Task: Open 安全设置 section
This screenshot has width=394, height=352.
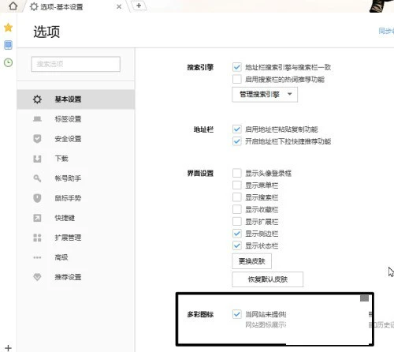Action: [x=76, y=139]
